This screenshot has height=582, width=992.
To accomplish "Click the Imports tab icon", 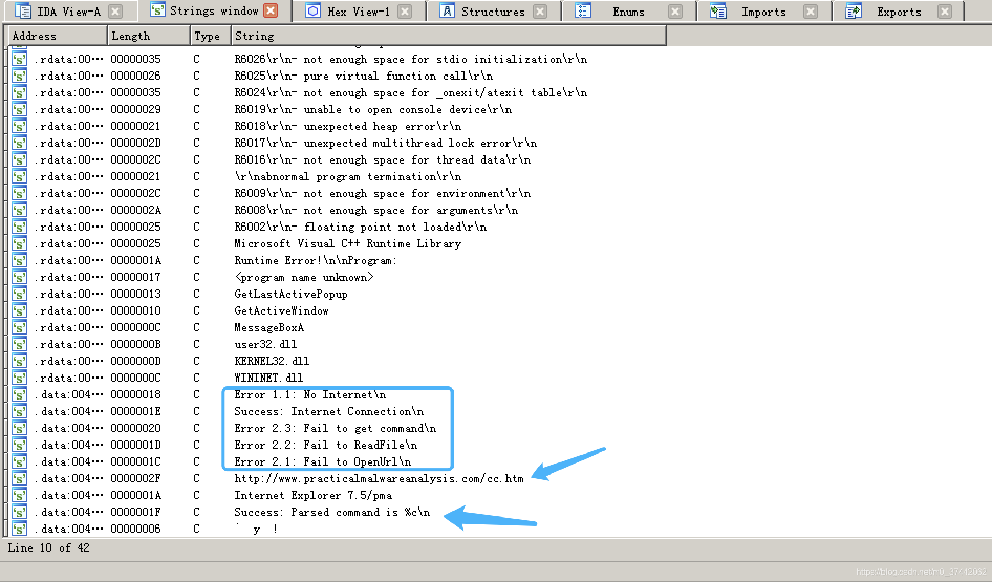I will [718, 10].
